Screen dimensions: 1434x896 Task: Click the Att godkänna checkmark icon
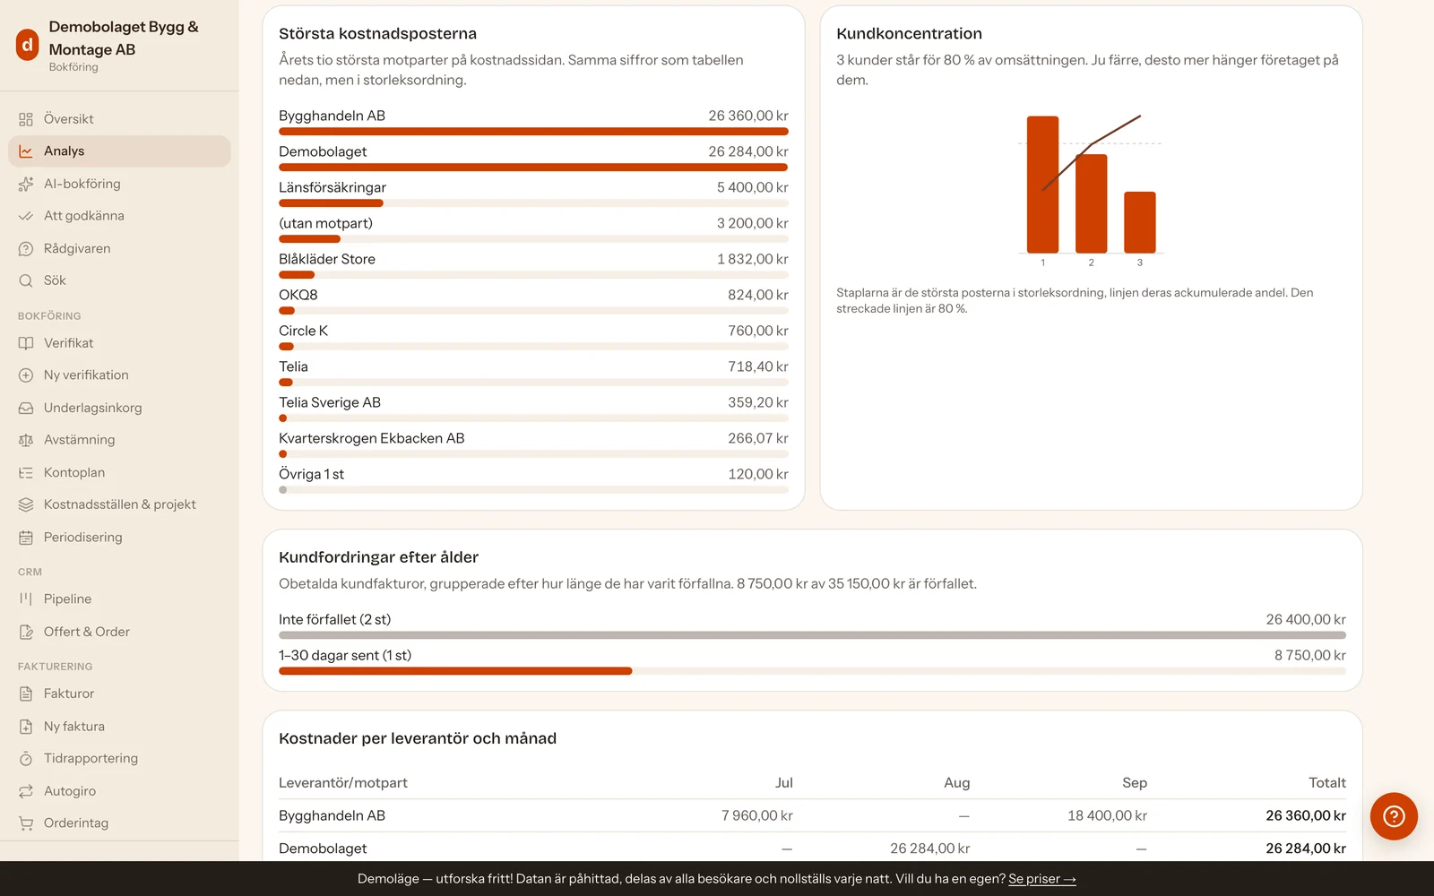(x=26, y=216)
